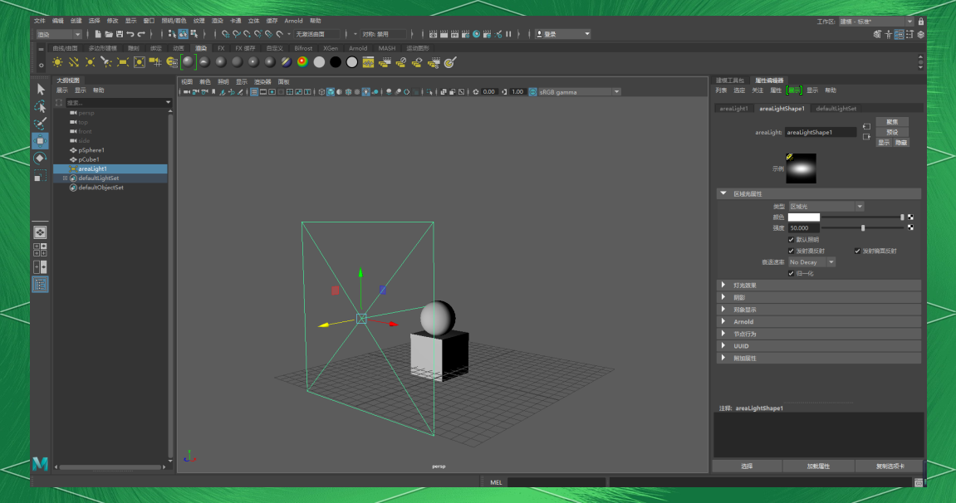
Task: Toggle the sRGB gamma view transform icon
Action: coord(533,92)
